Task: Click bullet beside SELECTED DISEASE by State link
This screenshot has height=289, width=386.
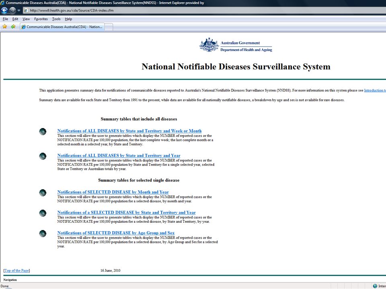Action: tap(43, 213)
